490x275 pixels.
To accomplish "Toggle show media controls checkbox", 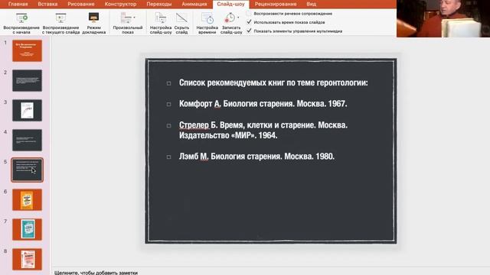I will point(249,31).
